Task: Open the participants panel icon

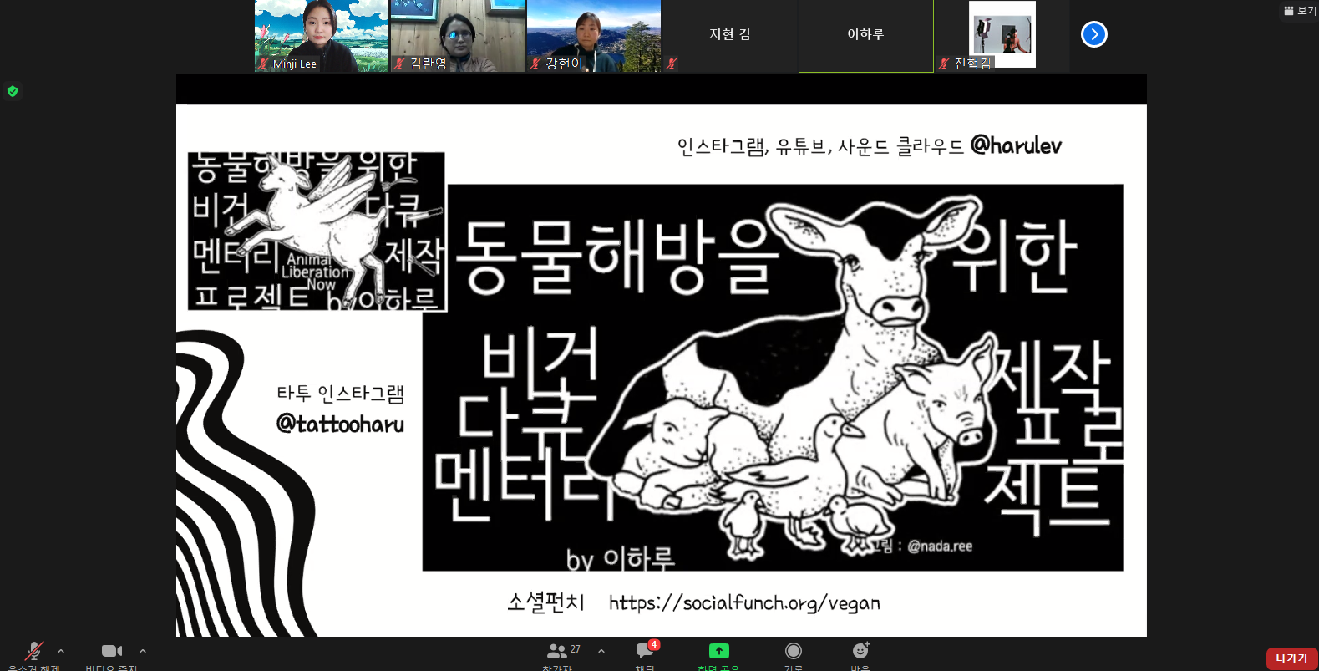Action: (x=556, y=651)
